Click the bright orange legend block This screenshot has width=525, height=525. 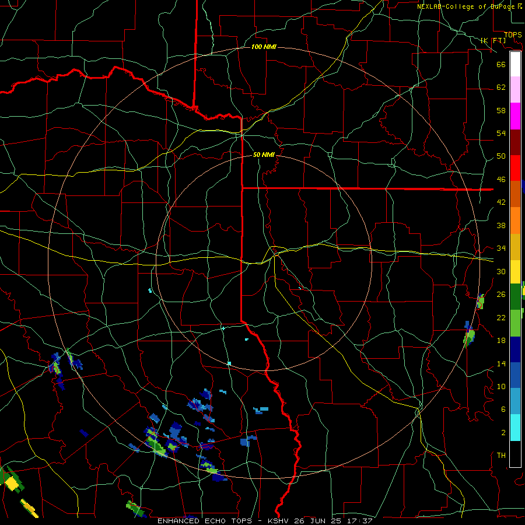click(x=515, y=220)
